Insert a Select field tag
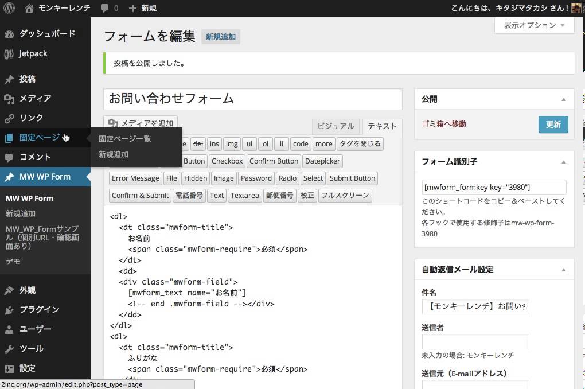585x389 pixels. [x=313, y=178]
